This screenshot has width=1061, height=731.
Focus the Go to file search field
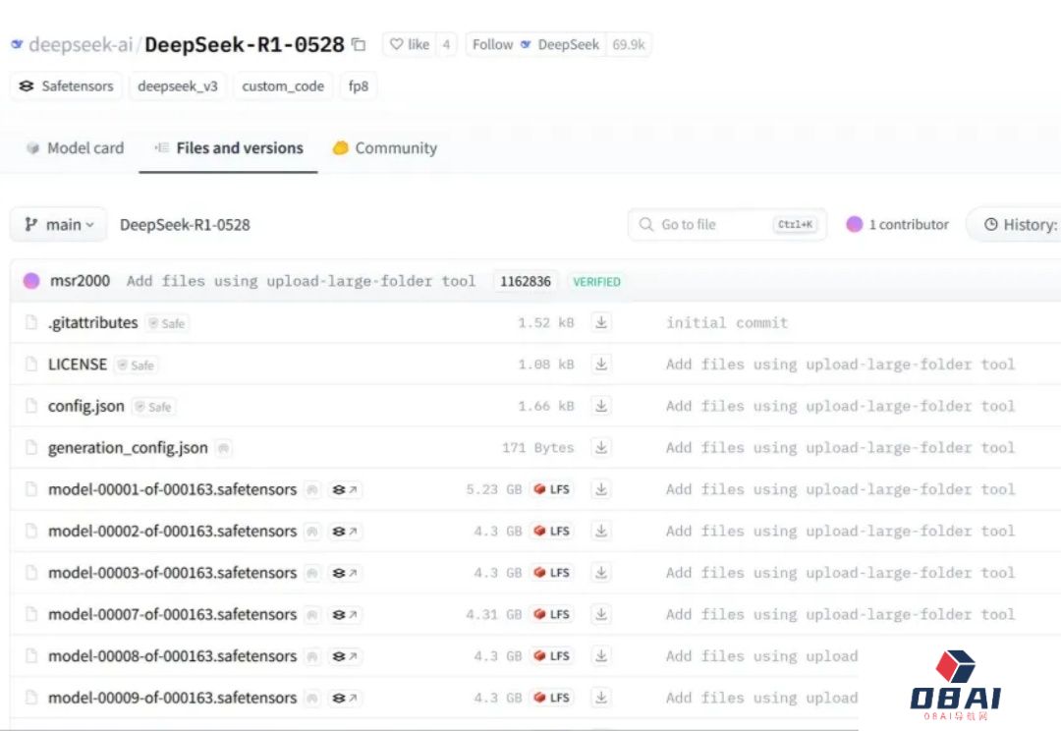coord(727,225)
